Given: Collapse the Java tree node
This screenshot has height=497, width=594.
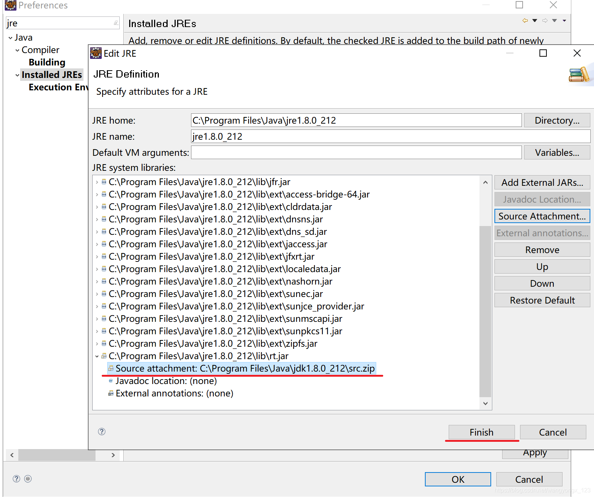Looking at the screenshot, I should (x=10, y=38).
